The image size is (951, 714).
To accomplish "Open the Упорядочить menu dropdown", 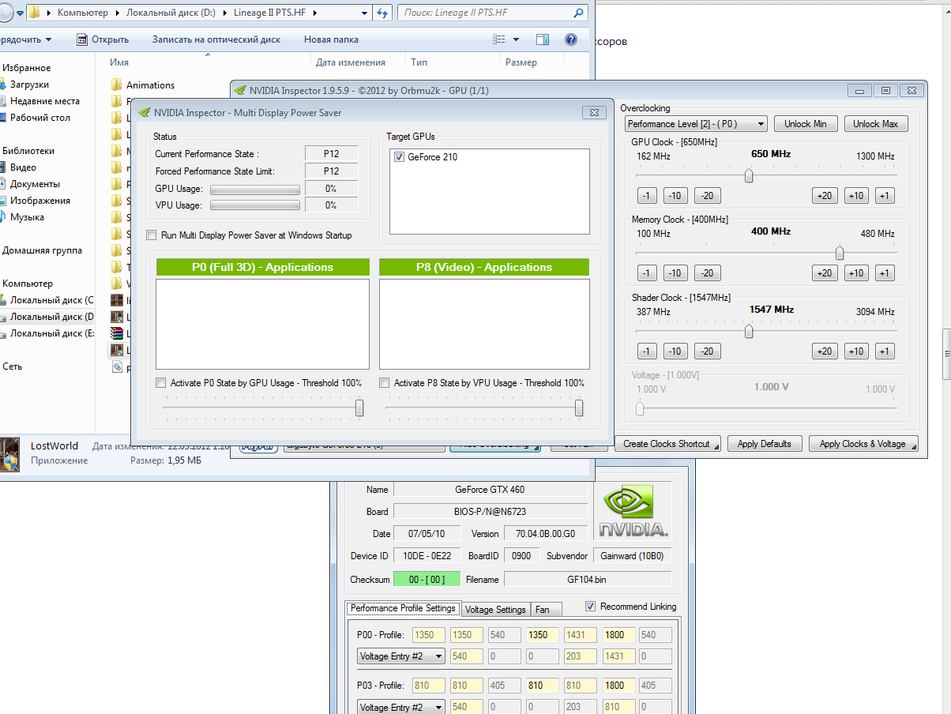I will 27,39.
